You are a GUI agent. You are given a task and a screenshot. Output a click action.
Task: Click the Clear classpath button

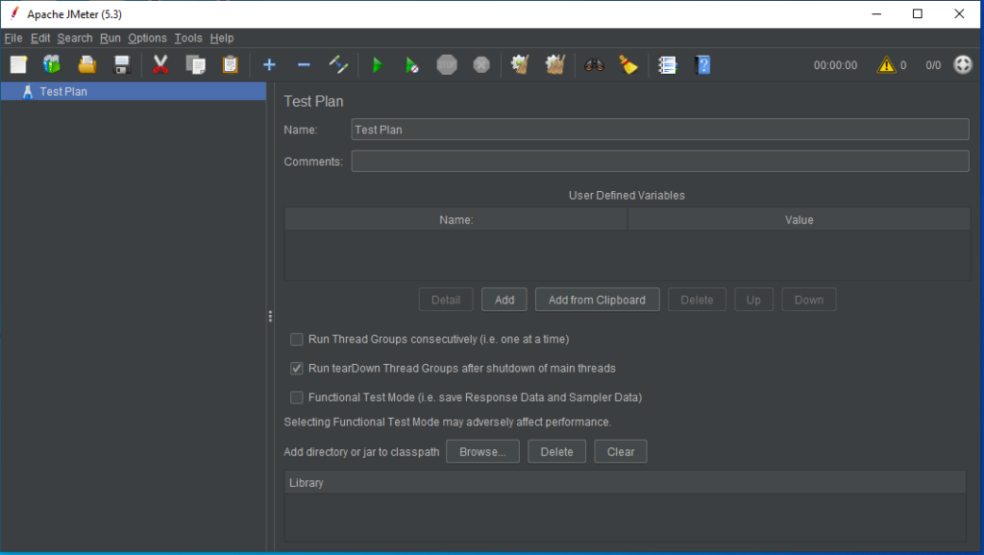point(621,451)
